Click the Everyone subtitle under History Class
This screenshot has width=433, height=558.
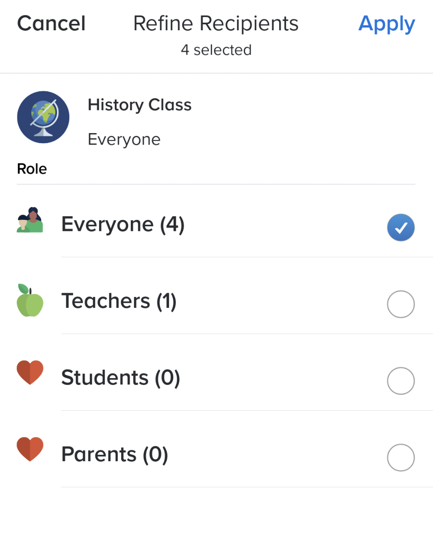pyautogui.click(x=124, y=139)
